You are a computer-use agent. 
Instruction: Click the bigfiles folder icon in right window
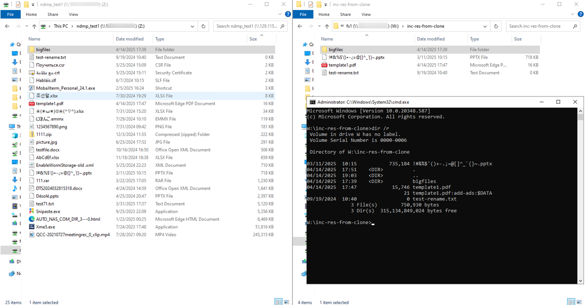click(324, 49)
